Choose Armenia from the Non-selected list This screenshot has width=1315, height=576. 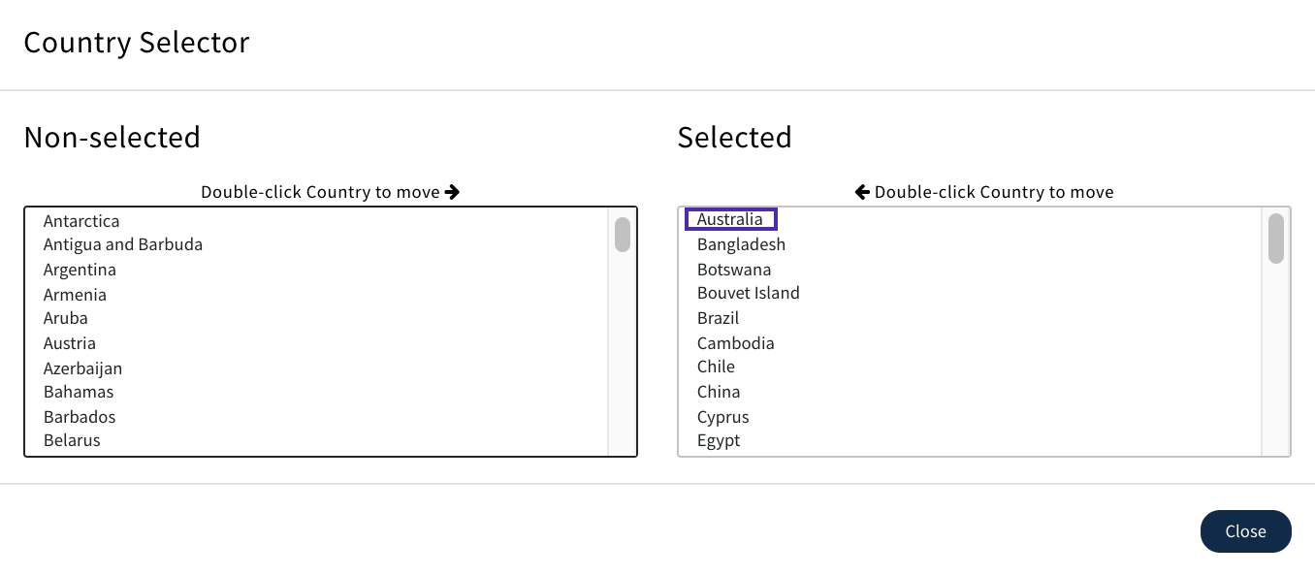[75, 295]
